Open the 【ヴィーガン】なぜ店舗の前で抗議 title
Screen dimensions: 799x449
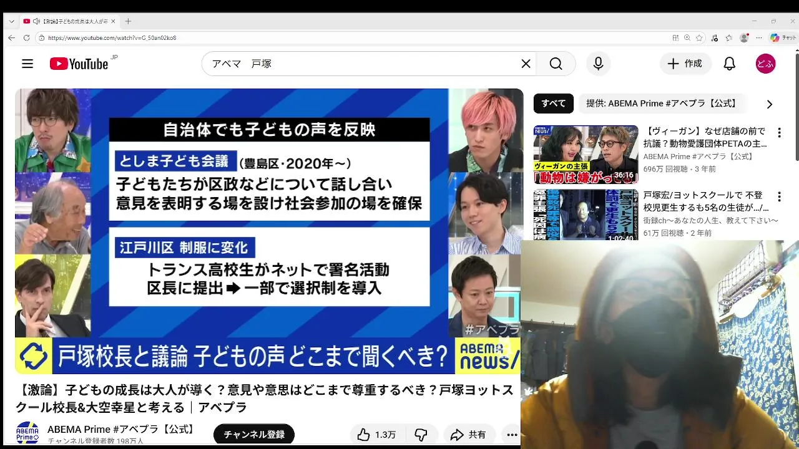click(705, 137)
